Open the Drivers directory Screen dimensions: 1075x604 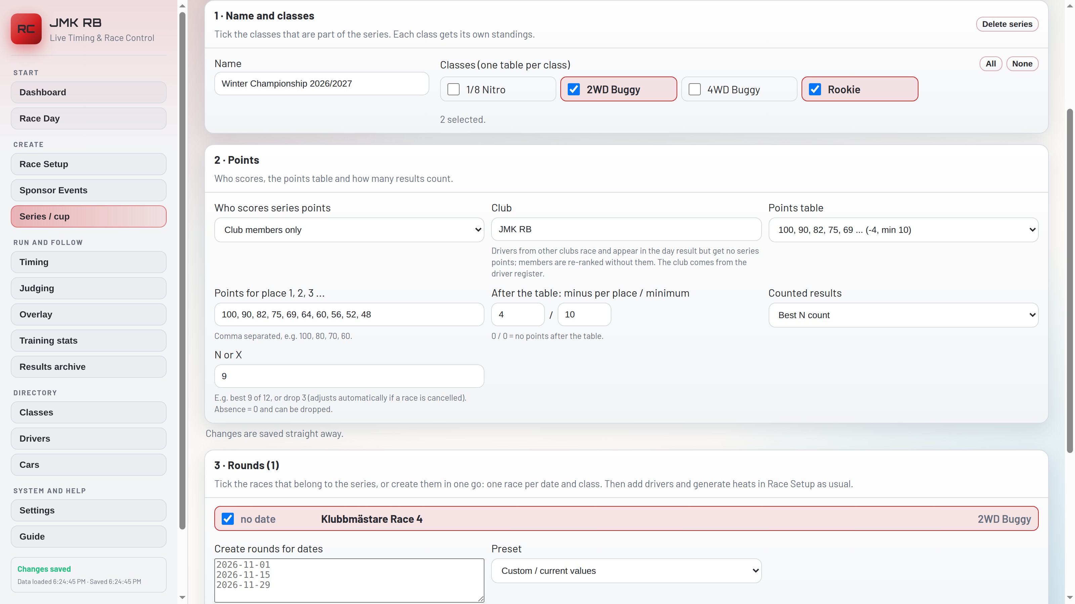tap(88, 439)
